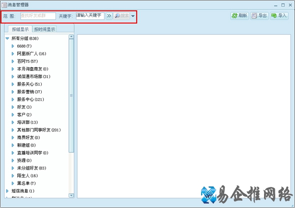This screenshot has width=295, height=208.
Task: Open the dropdown arrow next to 搜索
Action: [x=133, y=16]
